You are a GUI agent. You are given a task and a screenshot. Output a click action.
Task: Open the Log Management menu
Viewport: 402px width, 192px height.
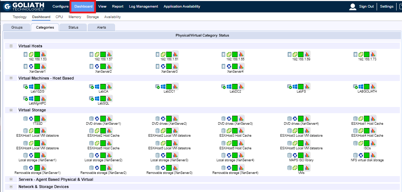[x=143, y=7]
